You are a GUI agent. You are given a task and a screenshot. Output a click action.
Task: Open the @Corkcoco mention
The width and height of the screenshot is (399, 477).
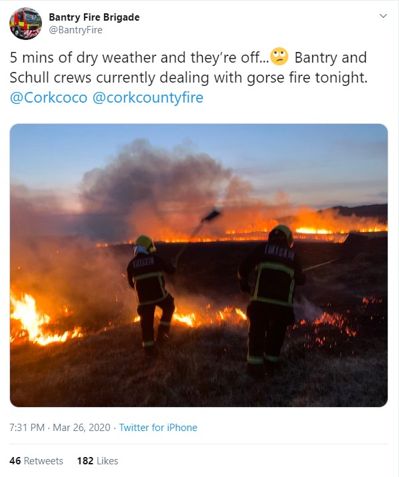(49, 98)
